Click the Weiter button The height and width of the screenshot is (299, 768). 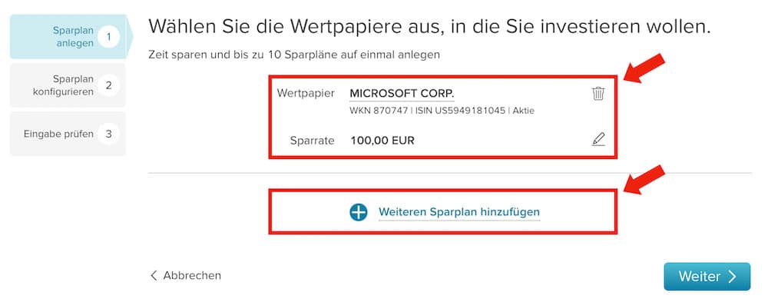pos(707,277)
